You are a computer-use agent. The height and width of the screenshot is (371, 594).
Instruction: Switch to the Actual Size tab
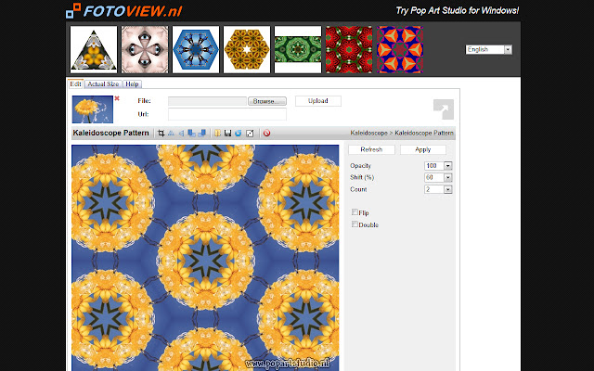pos(103,84)
